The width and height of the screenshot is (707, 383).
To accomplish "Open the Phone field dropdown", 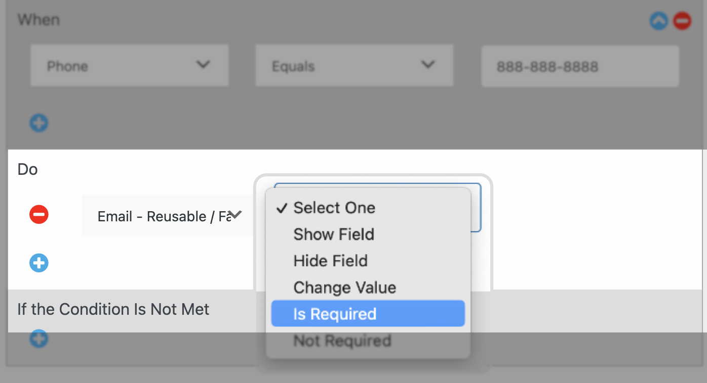I will pyautogui.click(x=129, y=65).
